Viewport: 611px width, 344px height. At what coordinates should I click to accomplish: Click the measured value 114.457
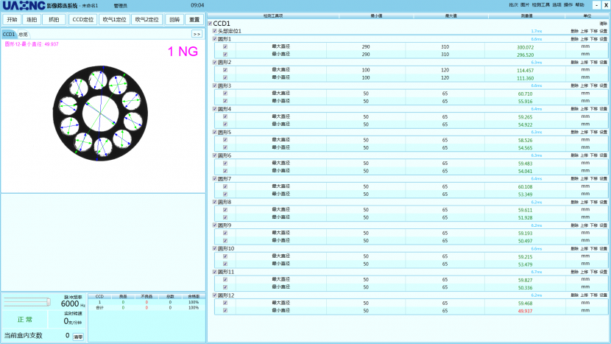pyautogui.click(x=525, y=71)
